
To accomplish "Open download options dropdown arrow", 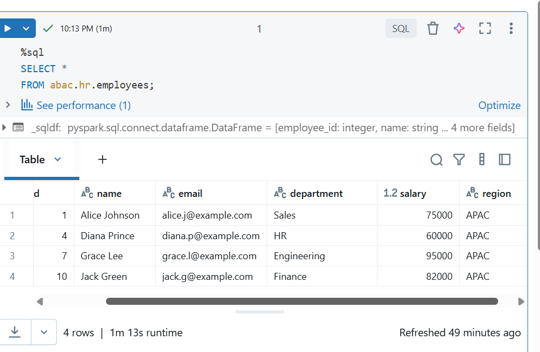I will tap(44, 332).
